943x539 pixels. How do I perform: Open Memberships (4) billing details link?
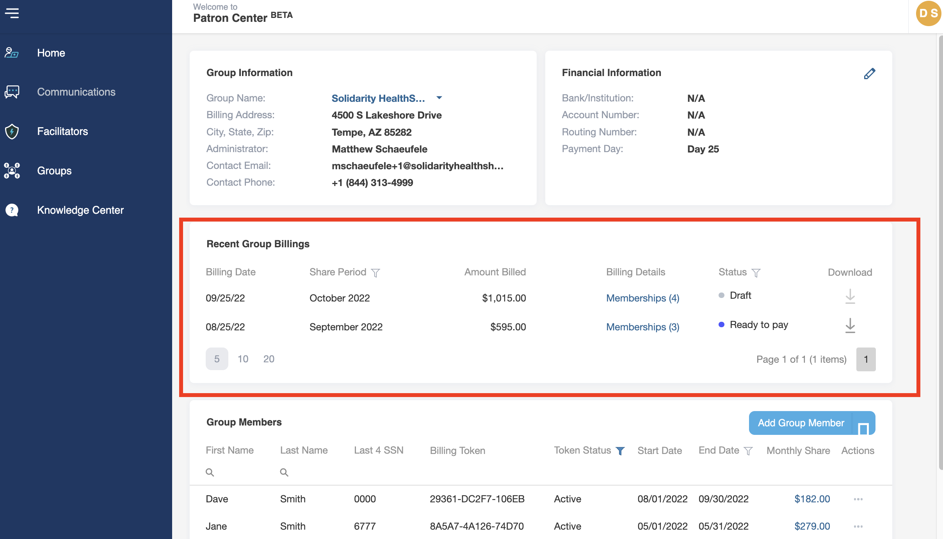click(642, 298)
